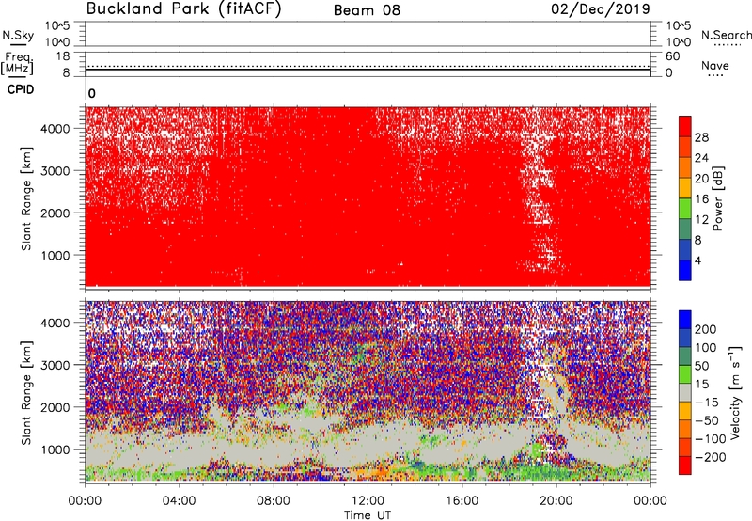Select the −15 label on the Velocity colorbar
The image size is (752, 521).
(707, 403)
